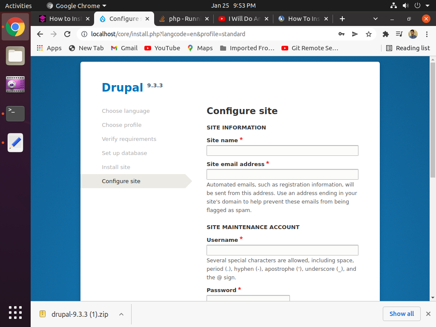Open the media controls icon
436x327 pixels.
click(x=399, y=34)
